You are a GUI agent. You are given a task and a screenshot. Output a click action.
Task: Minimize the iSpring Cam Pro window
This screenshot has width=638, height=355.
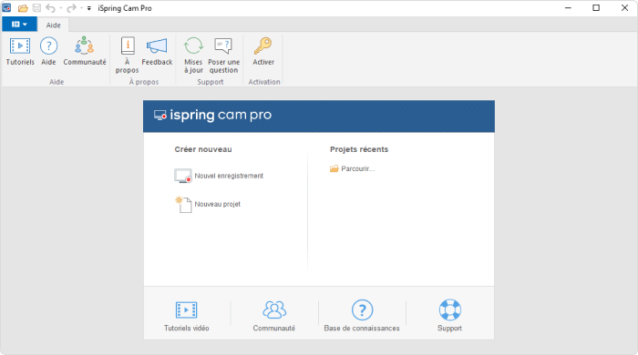click(568, 8)
